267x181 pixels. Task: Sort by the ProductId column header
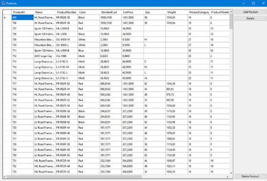point(22,12)
